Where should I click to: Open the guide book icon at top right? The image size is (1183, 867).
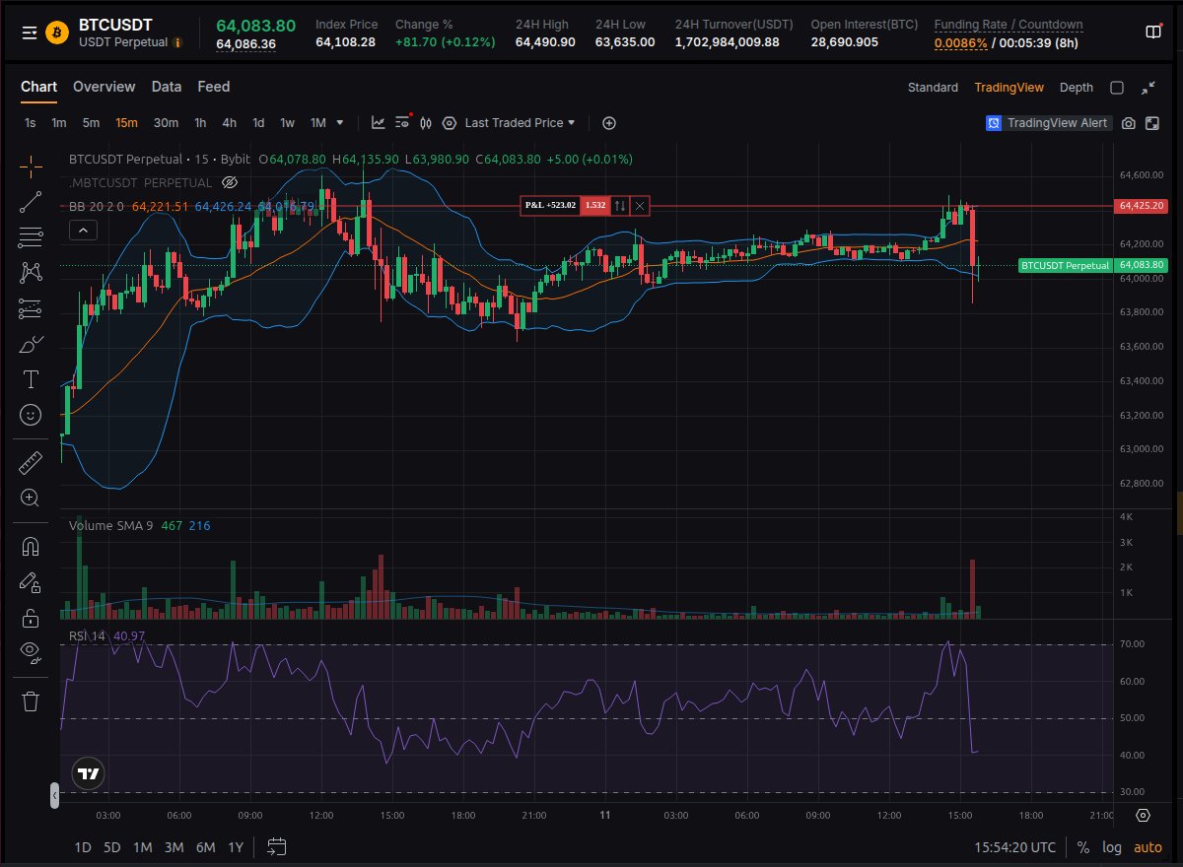1153,33
